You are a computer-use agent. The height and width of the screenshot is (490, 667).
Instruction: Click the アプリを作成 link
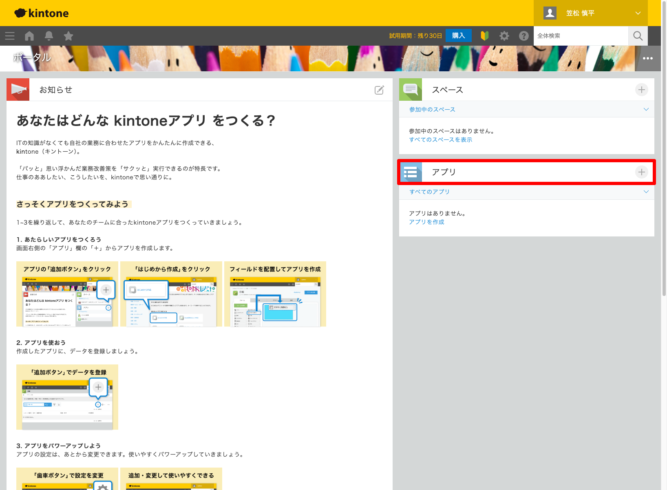tap(426, 222)
